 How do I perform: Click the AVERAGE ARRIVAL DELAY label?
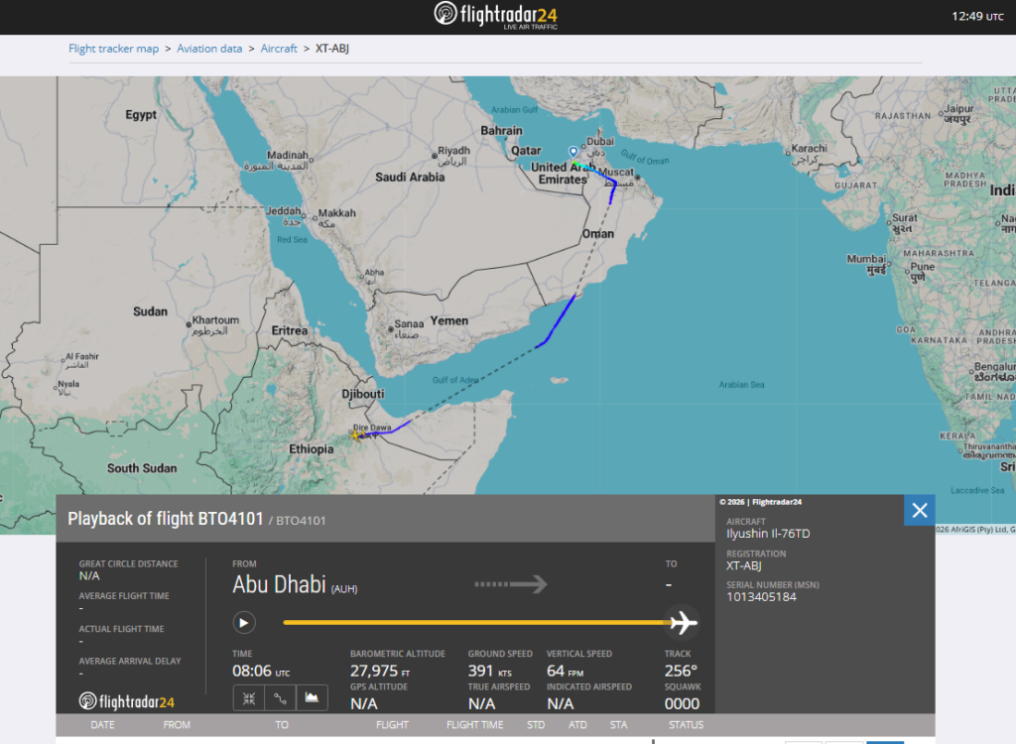click(x=130, y=661)
